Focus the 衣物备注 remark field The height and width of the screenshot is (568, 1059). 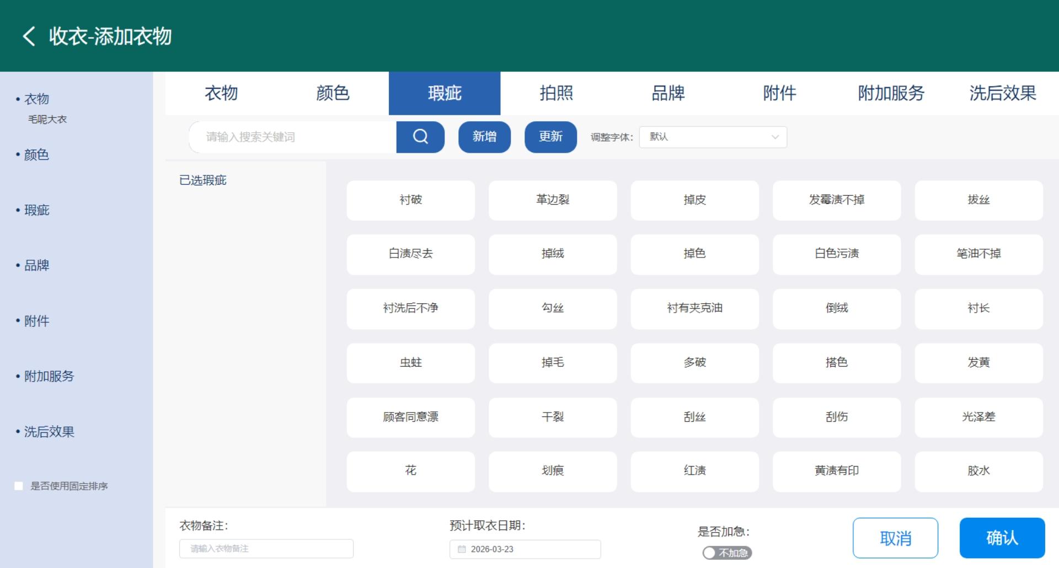pos(266,549)
